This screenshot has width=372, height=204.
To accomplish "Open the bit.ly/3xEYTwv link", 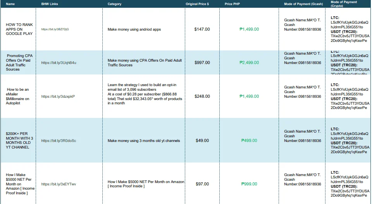I will 59,184.
